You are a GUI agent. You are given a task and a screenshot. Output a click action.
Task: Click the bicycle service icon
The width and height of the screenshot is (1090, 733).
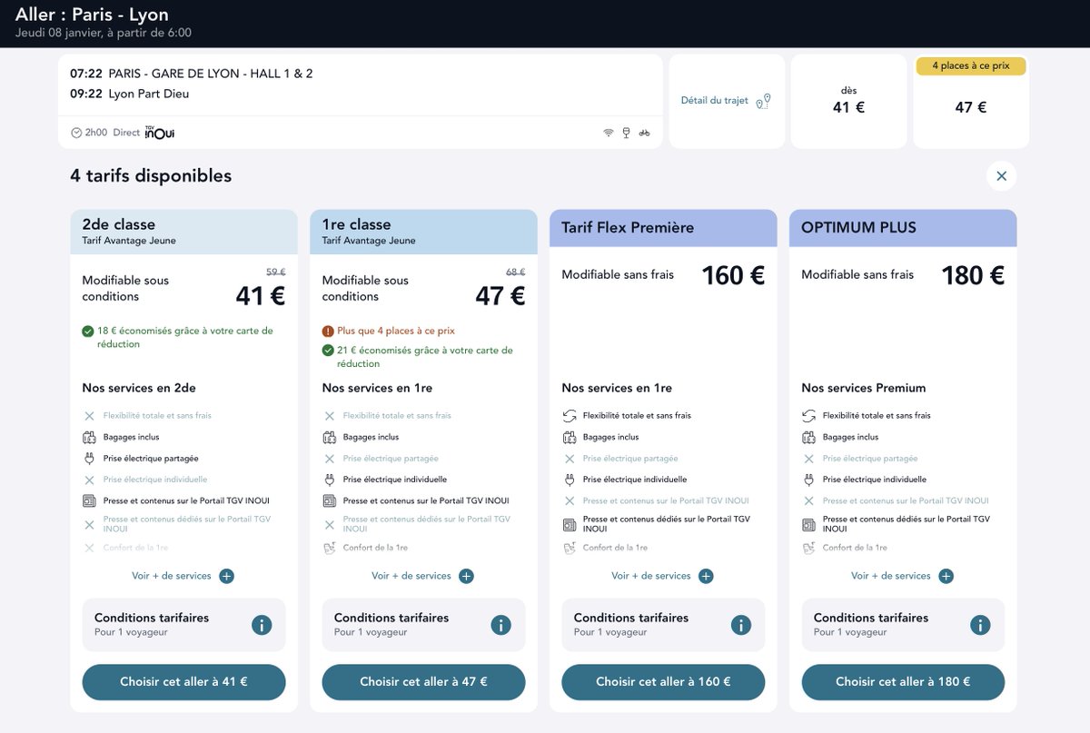pyautogui.click(x=644, y=133)
